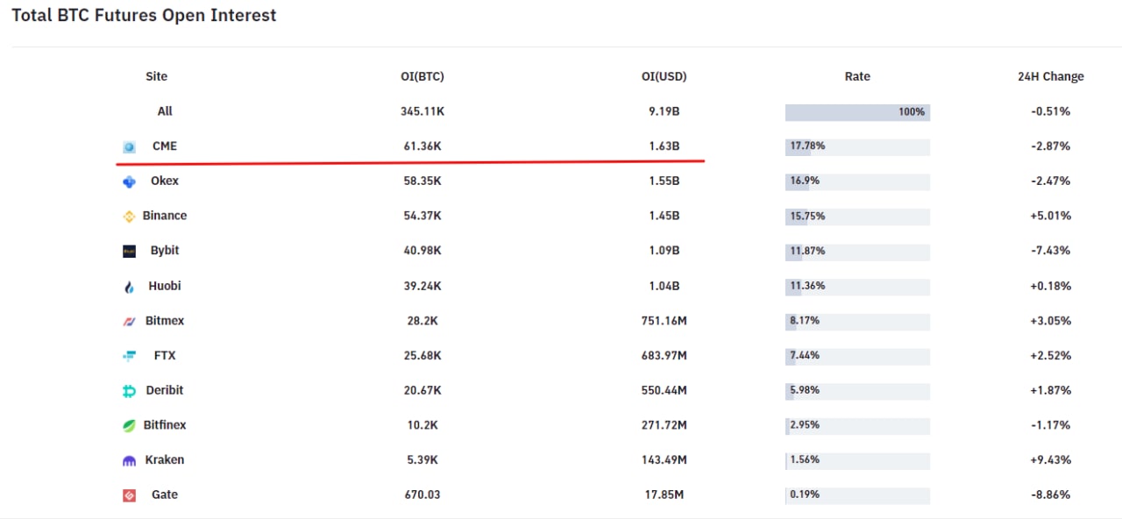Click the CME exchange logo icon

tap(129, 147)
